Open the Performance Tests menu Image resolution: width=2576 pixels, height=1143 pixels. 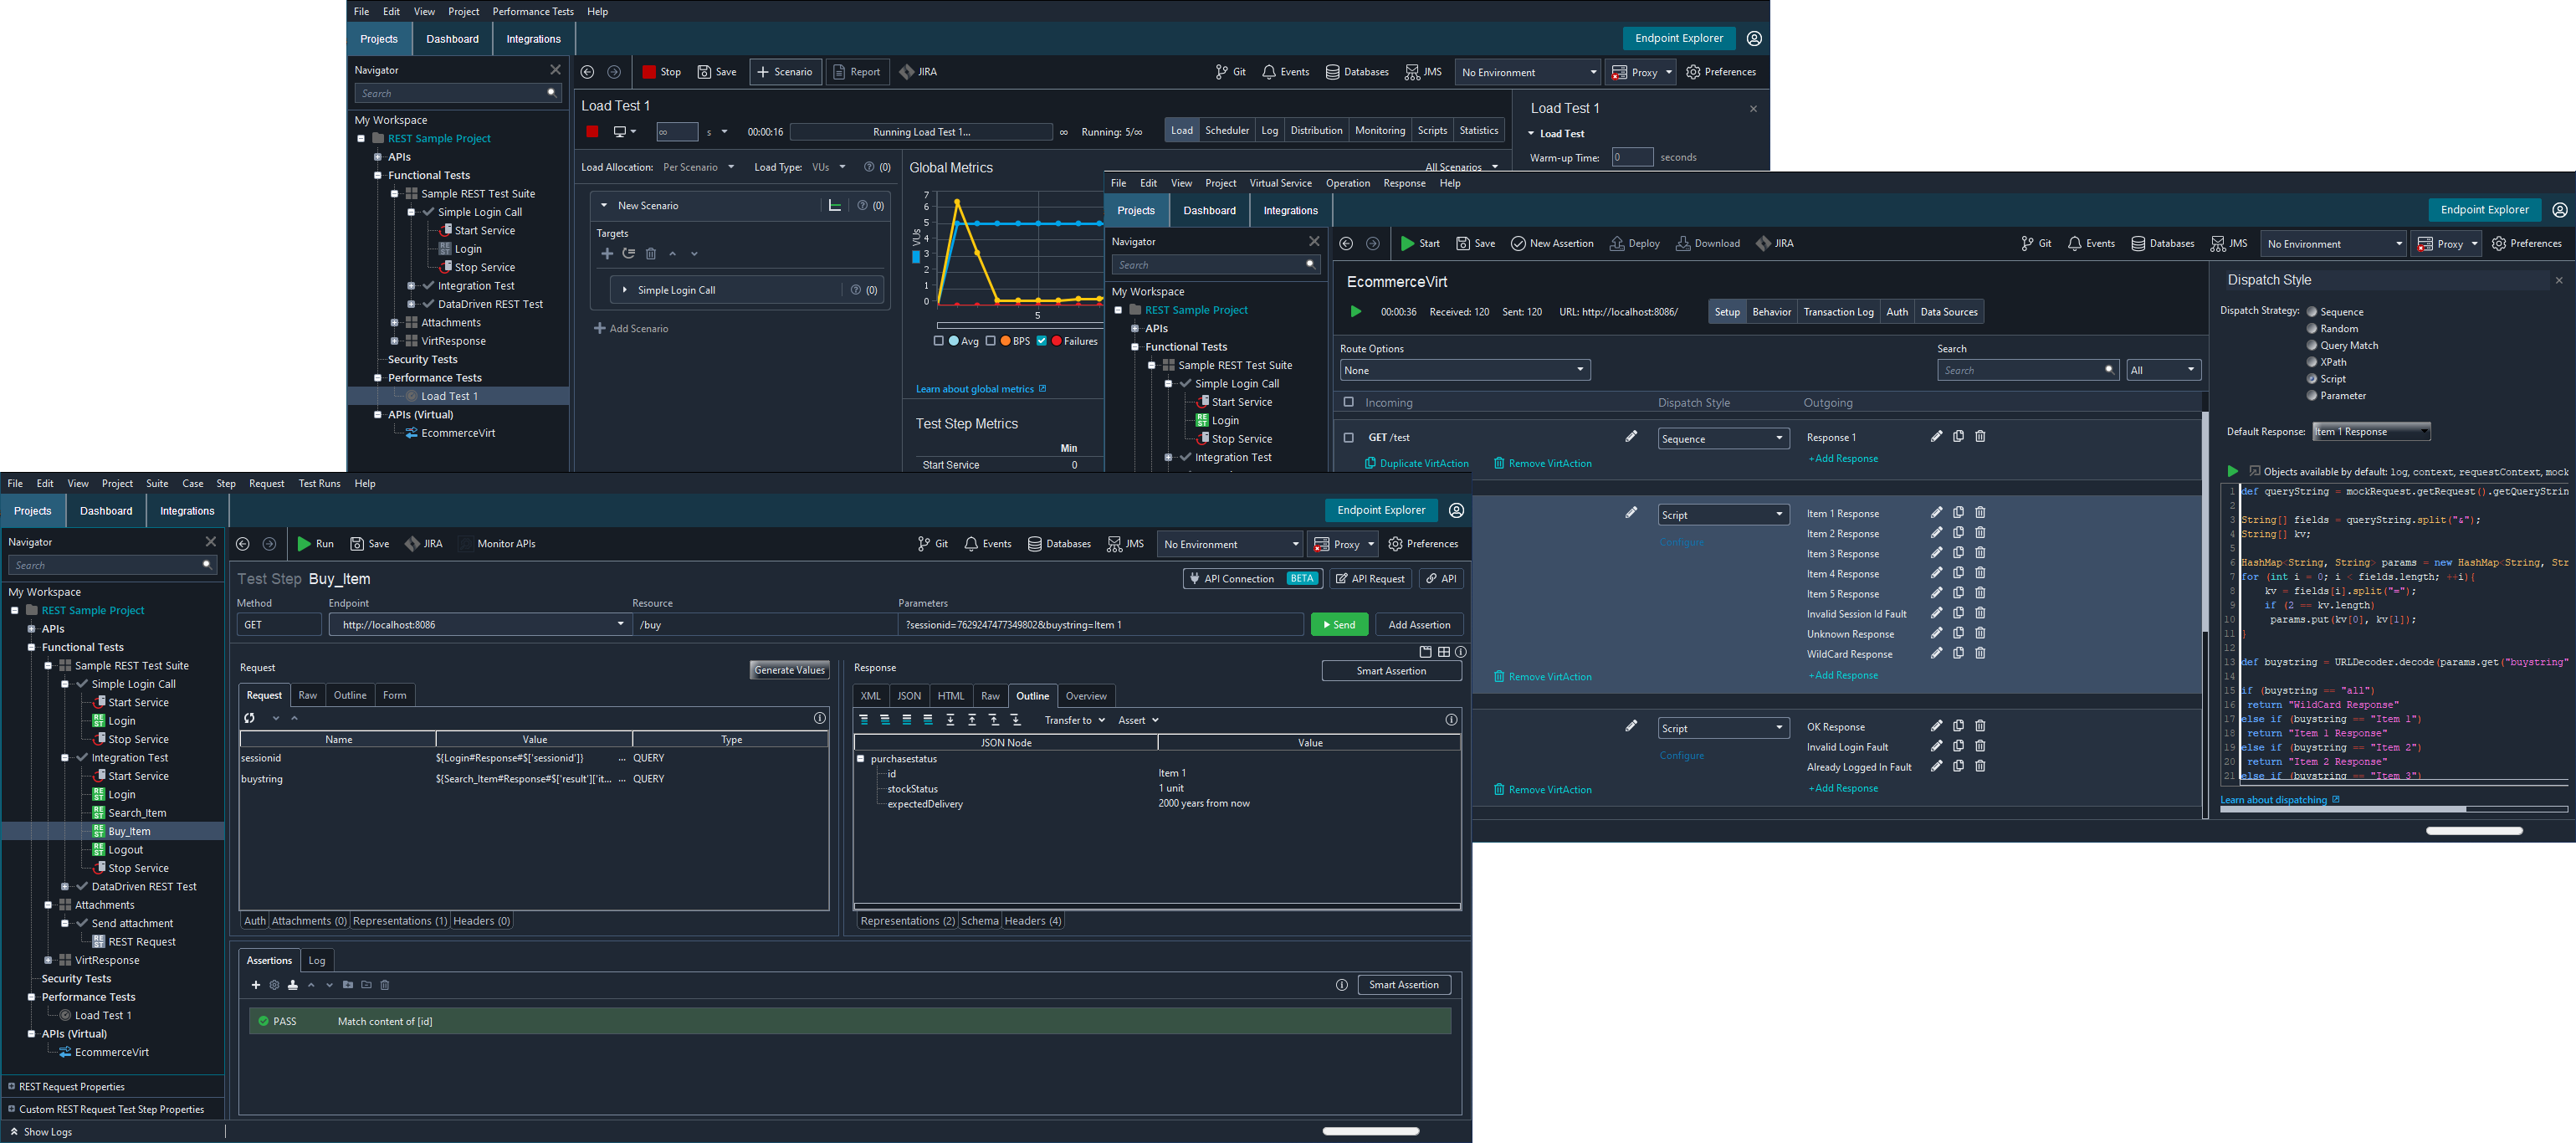pyautogui.click(x=532, y=12)
